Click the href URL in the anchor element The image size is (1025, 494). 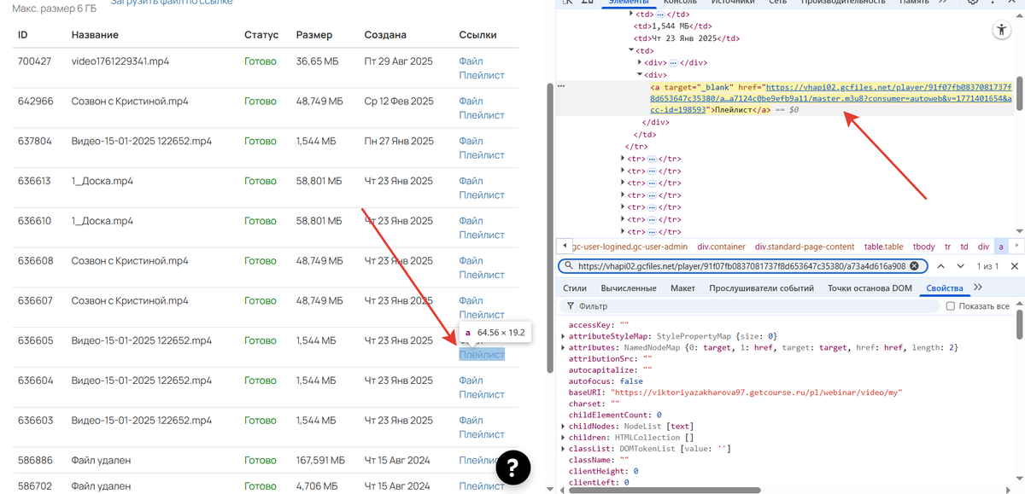pos(888,87)
